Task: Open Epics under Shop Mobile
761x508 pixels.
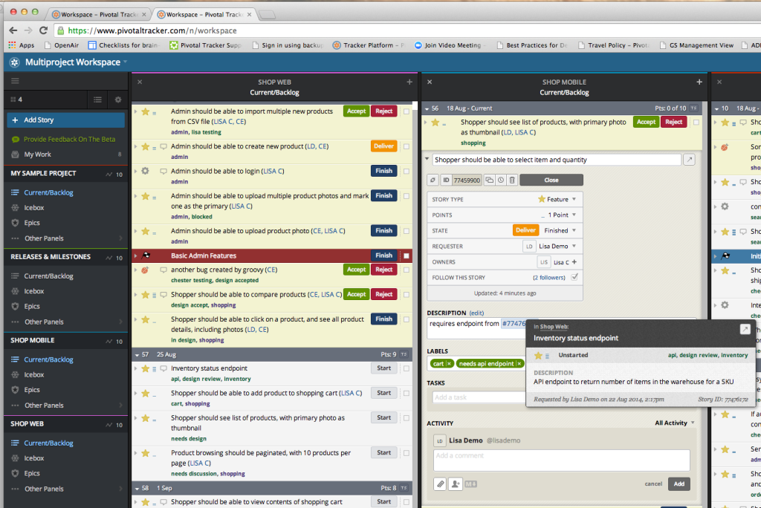Action: [x=32, y=390]
